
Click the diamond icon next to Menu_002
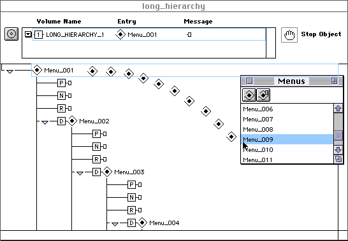point(72,121)
